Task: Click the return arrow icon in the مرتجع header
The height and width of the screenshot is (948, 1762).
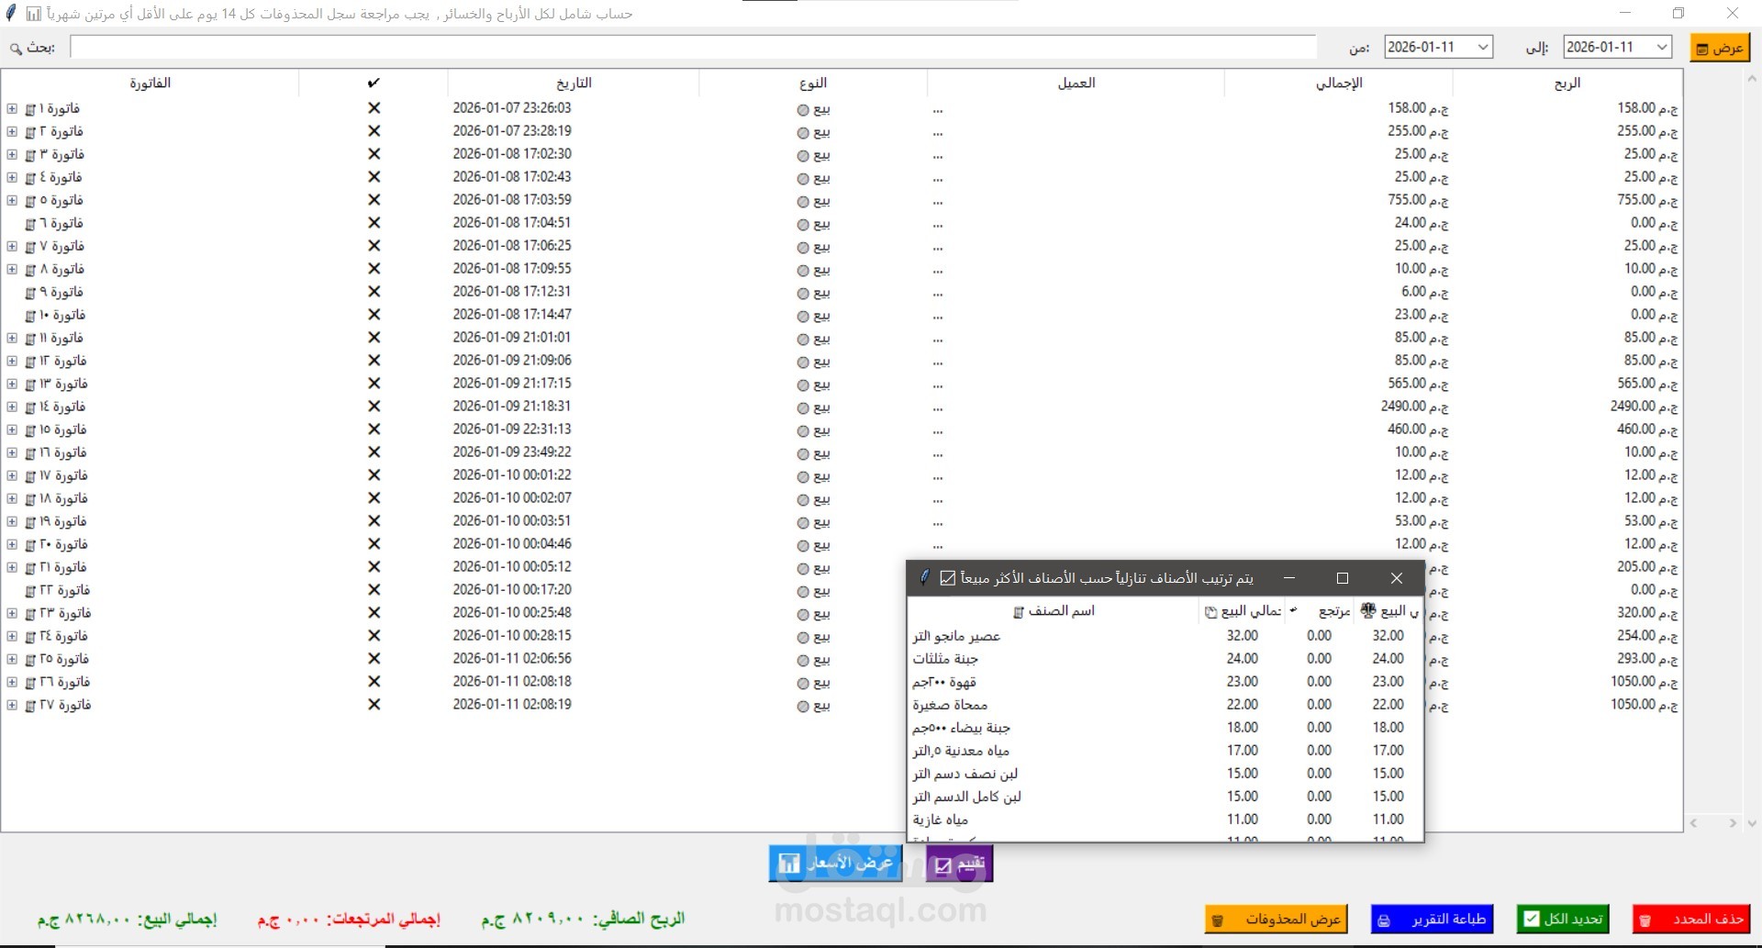Action: [x=1294, y=610]
